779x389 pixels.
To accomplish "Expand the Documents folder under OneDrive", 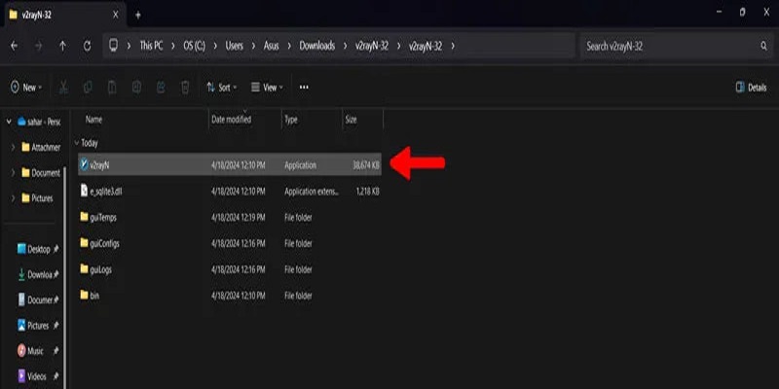I will point(13,173).
